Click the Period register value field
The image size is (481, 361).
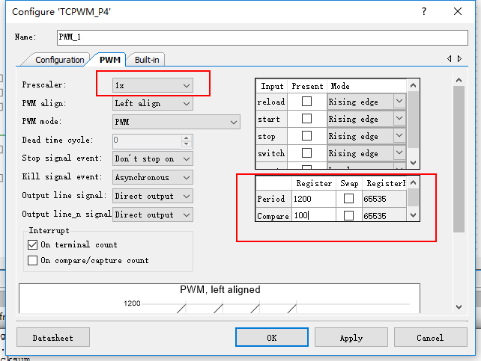pyautogui.click(x=312, y=199)
